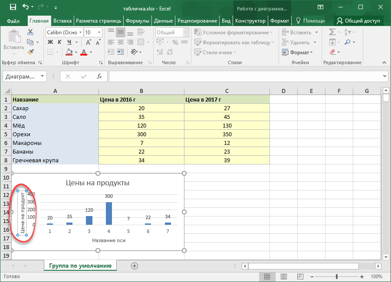The image size is (391, 282).
Task: Click the Insert Function fx icon
Action: [x=99, y=76]
